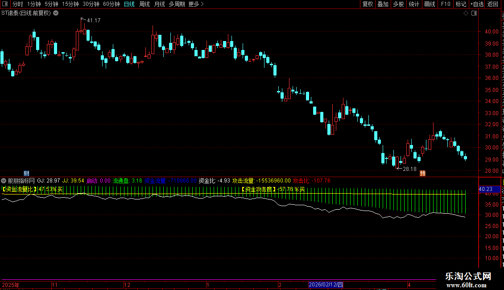
Task: Add stock to watchlist with +自选
Action: pos(477,4)
